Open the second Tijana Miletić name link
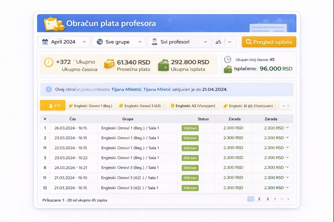The width and height of the screenshot is (334, 222). click(x=157, y=90)
